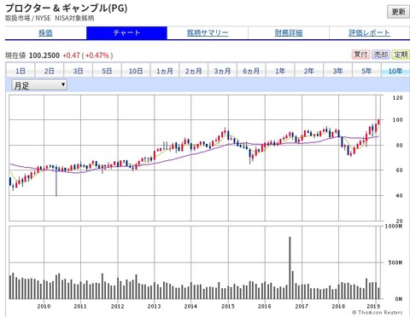This screenshot has width=410, height=317.
Task: Select the 2日 chart period
Action: tap(50, 71)
